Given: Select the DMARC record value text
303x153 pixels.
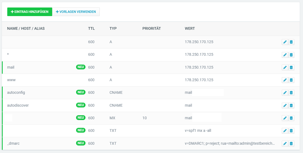Looking at the screenshot, I should coord(230,144).
